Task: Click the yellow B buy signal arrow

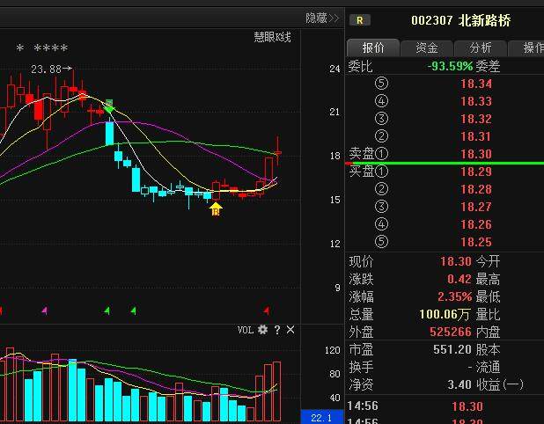Action: (x=215, y=208)
